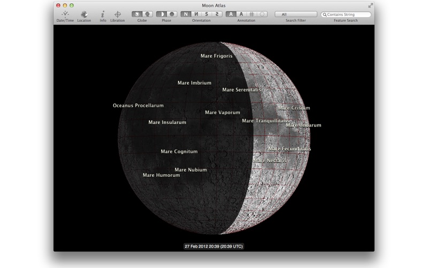Select the Mare Fecunditatis label

[289, 149]
